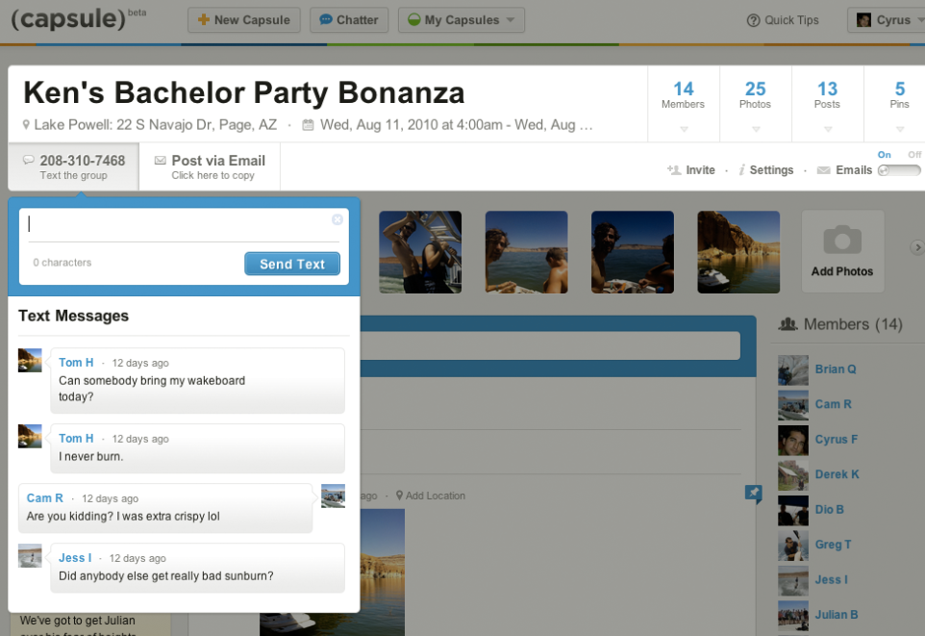The image size is (925, 636).
Task: Click the capsule logo
Action: point(67,19)
